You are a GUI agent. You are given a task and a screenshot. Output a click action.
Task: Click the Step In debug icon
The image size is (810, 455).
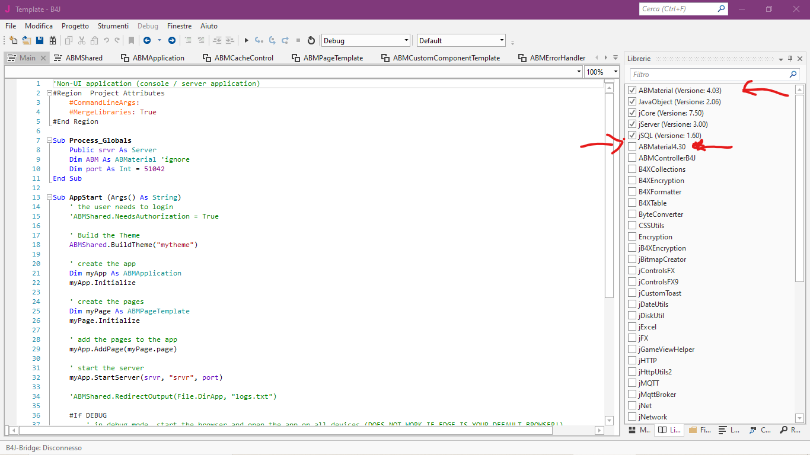[259, 40]
